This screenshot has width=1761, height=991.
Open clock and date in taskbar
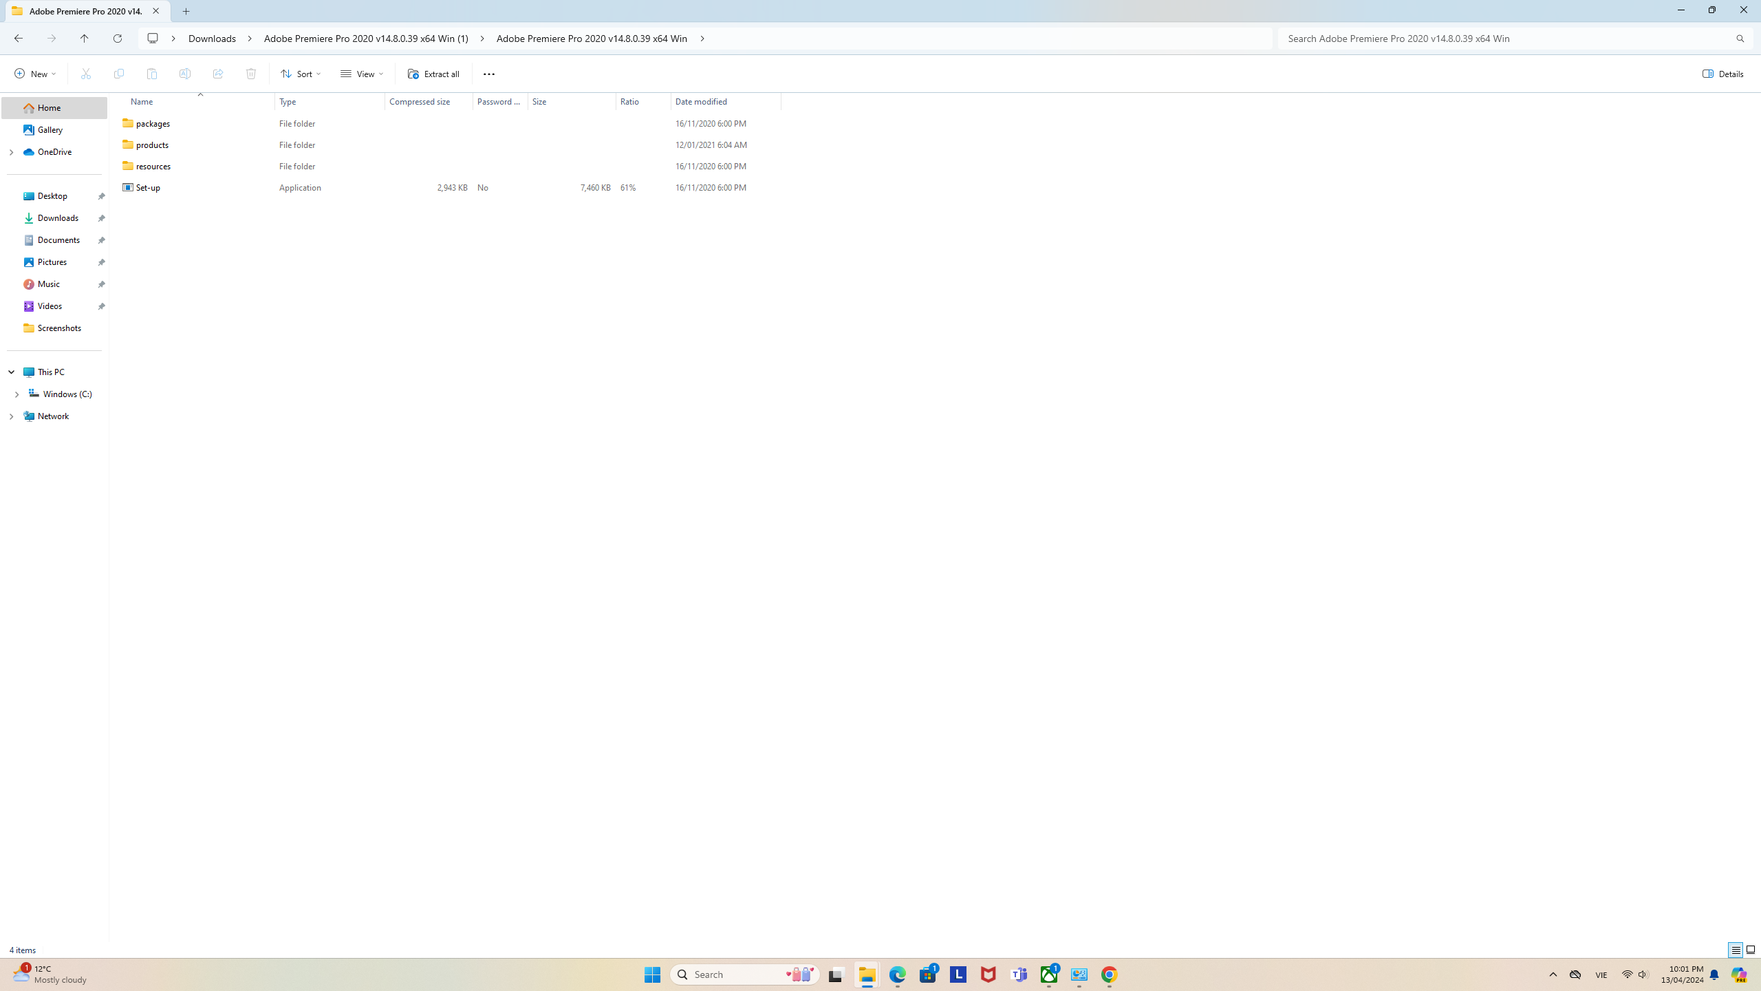click(1682, 974)
